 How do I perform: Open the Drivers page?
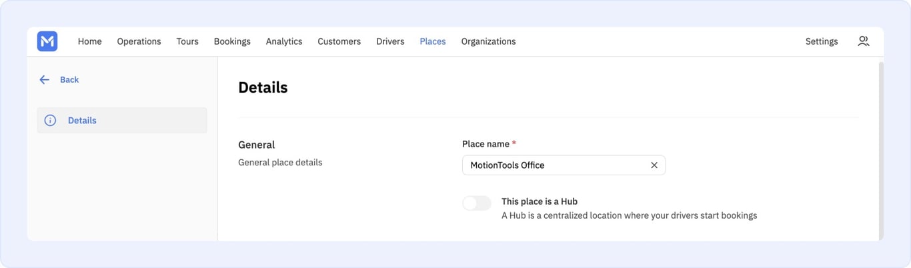pos(390,41)
